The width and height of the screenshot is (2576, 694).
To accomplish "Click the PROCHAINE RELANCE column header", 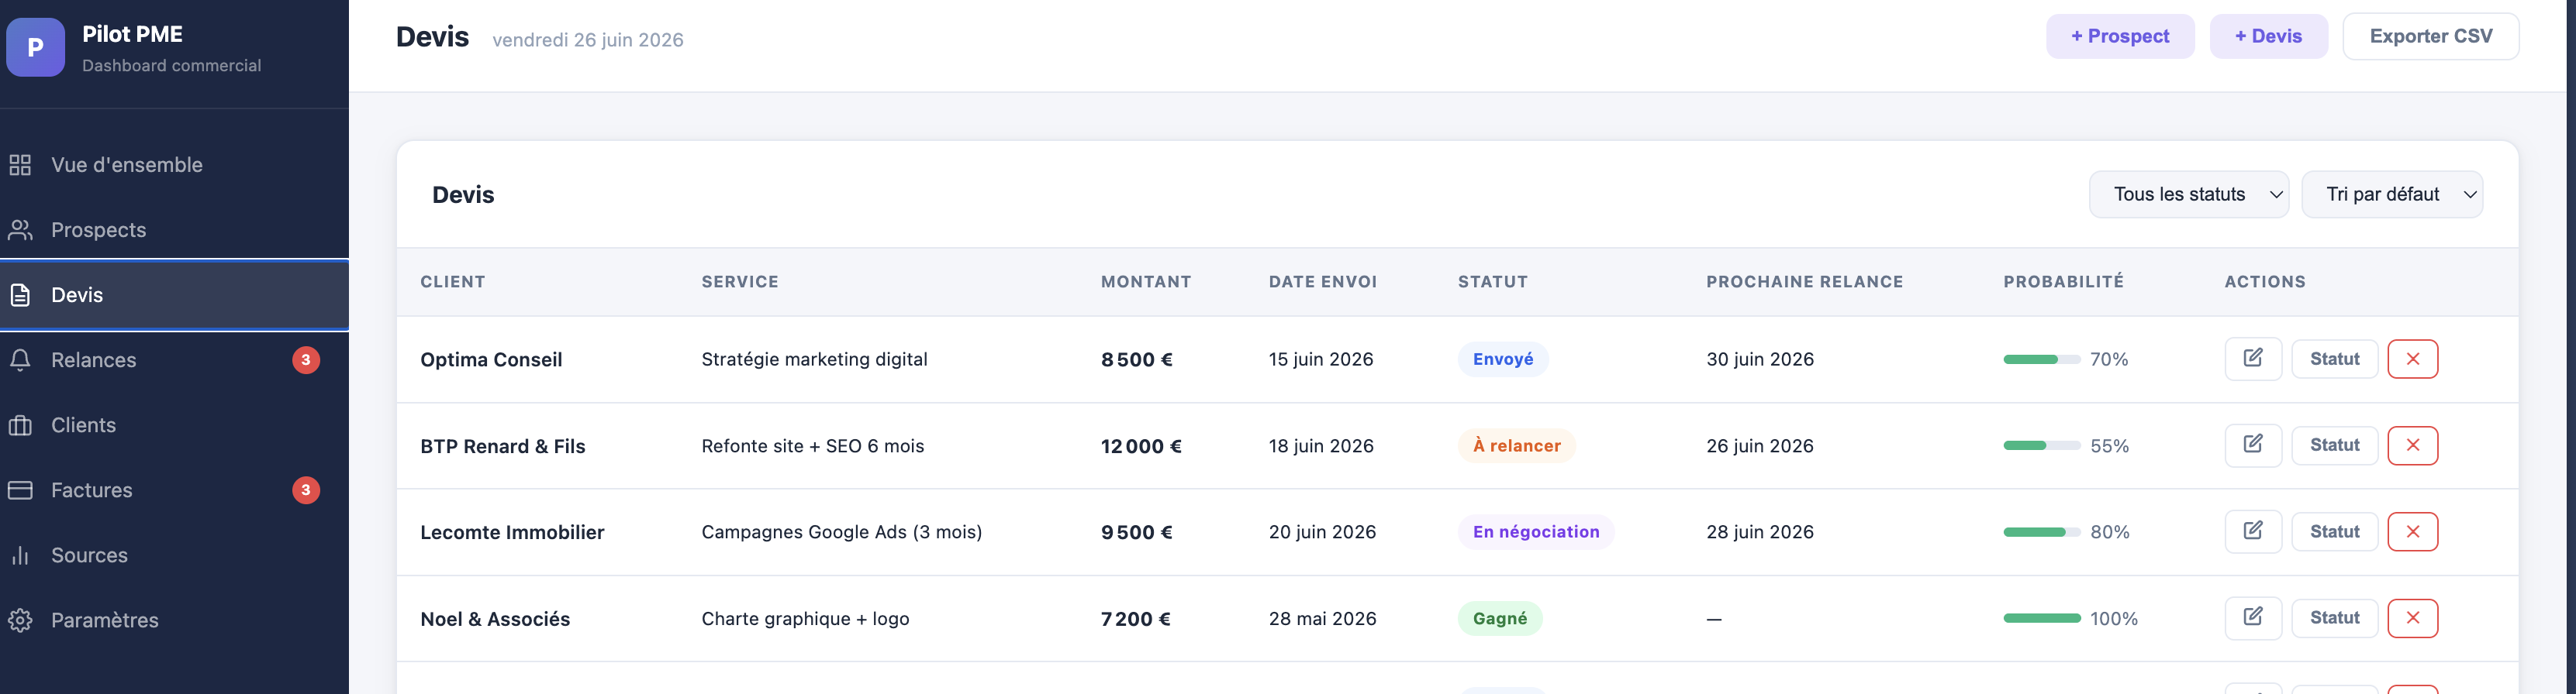I will coord(1805,282).
